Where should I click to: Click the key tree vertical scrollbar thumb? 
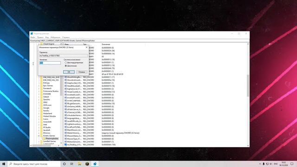[x=61, y=86]
